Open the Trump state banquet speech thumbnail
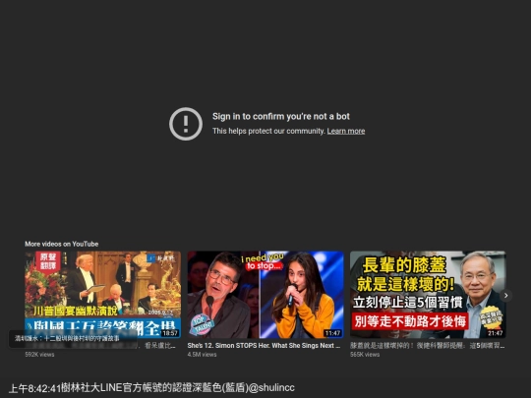The height and width of the screenshot is (398, 531). point(102,294)
